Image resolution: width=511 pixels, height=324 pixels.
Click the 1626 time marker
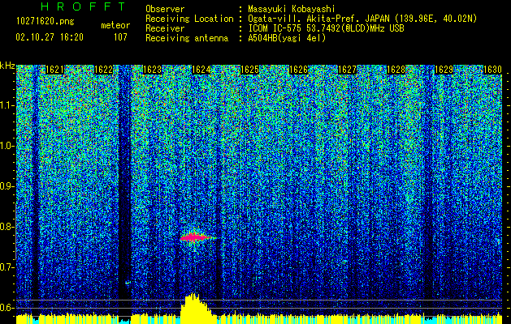point(298,70)
